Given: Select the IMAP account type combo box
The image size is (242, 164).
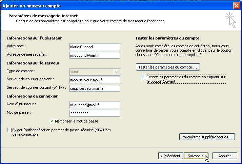Looking at the screenshot, I should [95, 72].
